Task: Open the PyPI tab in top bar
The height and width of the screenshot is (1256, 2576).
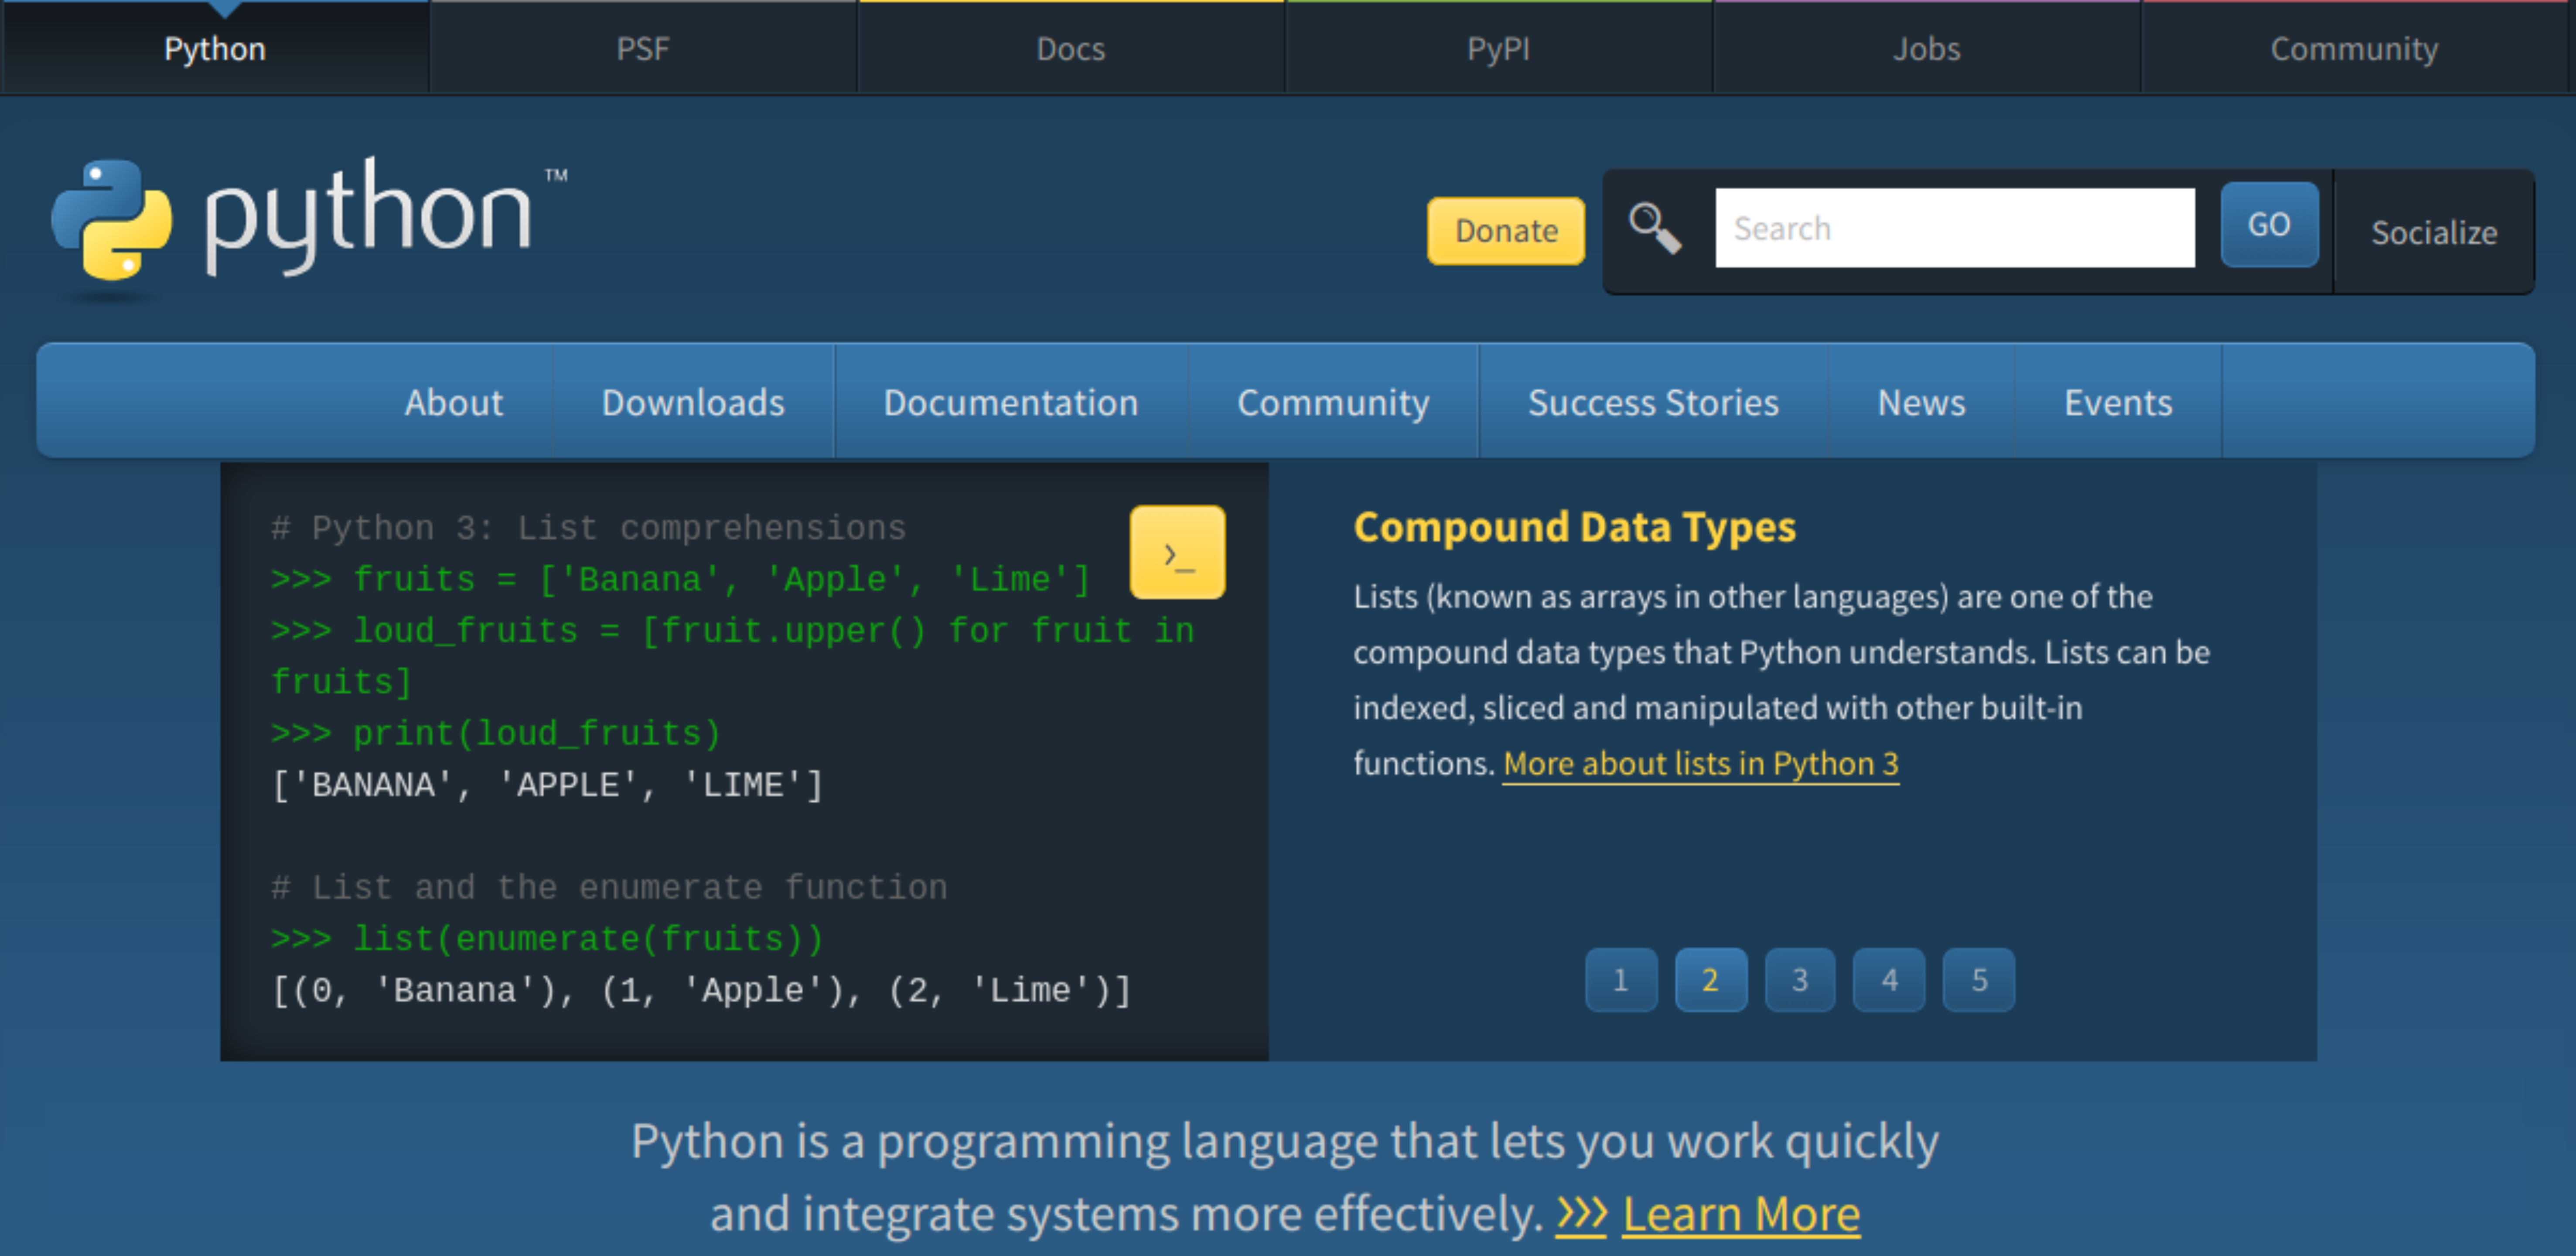Action: point(1498,48)
